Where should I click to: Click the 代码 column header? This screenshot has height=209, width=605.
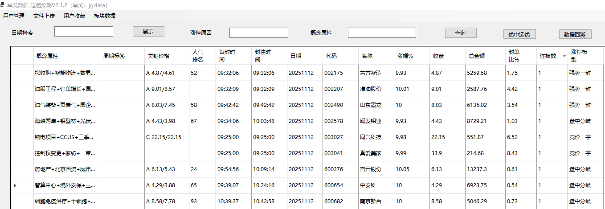(340, 56)
